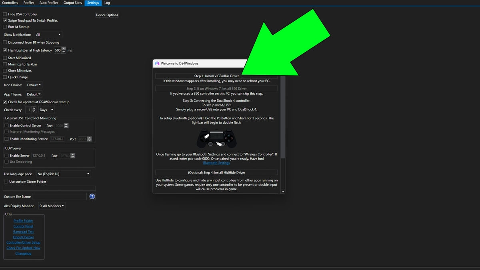Open the Bluetooth Settings link
This screenshot has width=480, height=270.
(216, 163)
